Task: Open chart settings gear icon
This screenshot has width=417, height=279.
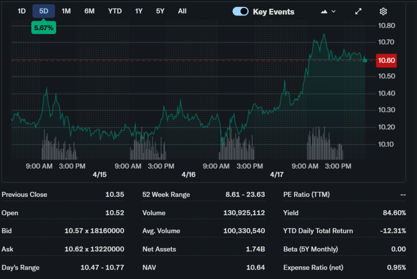Action: coord(383,11)
